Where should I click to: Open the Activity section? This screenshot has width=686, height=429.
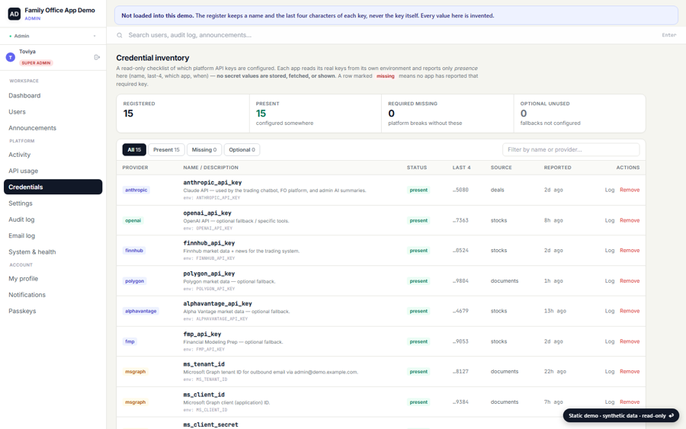point(20,155)
